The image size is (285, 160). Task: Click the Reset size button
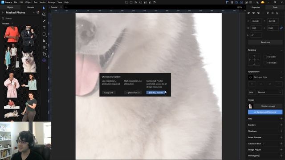click(265, 42)
